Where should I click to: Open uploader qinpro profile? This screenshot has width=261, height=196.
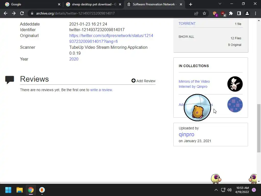[x=186, y=134]
